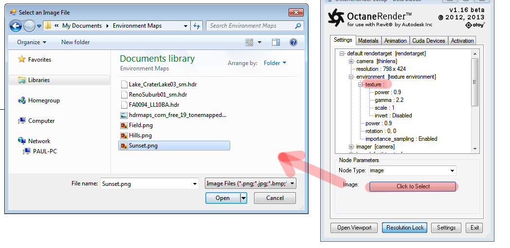Switch to the Animation tab
Screen dimensions: 510x248
point(396,41)
